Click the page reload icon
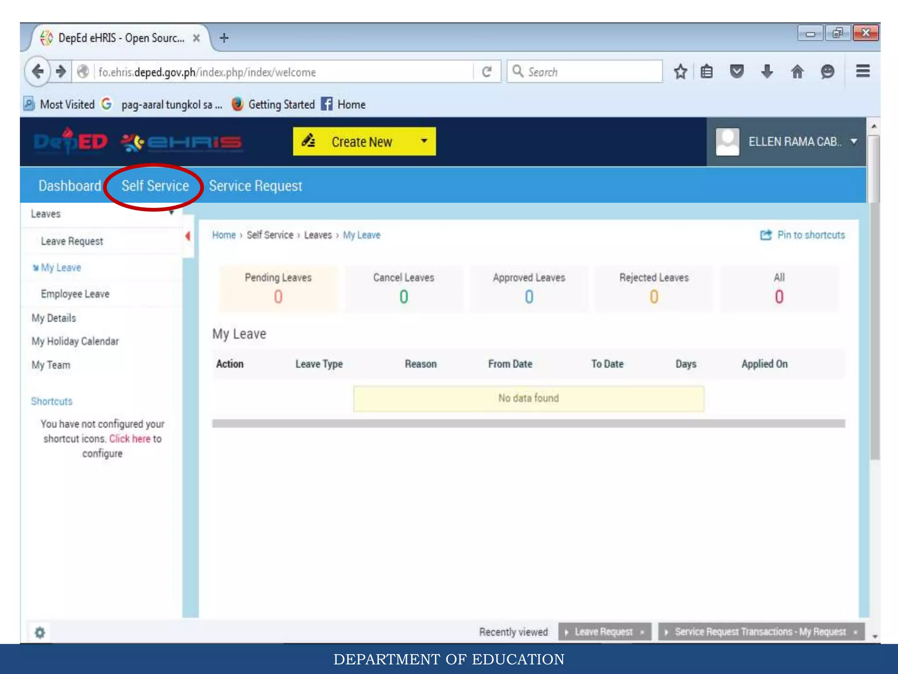Screen dimensions: 898x674 pyautogui.click(x=487, y=72)
